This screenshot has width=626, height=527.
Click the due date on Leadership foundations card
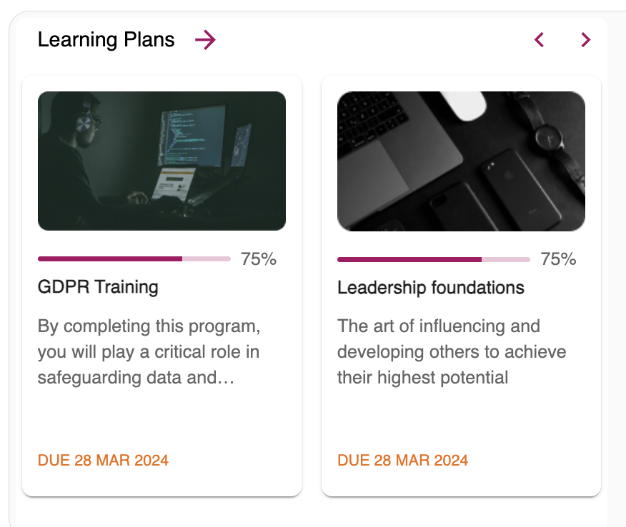[403, 460]
